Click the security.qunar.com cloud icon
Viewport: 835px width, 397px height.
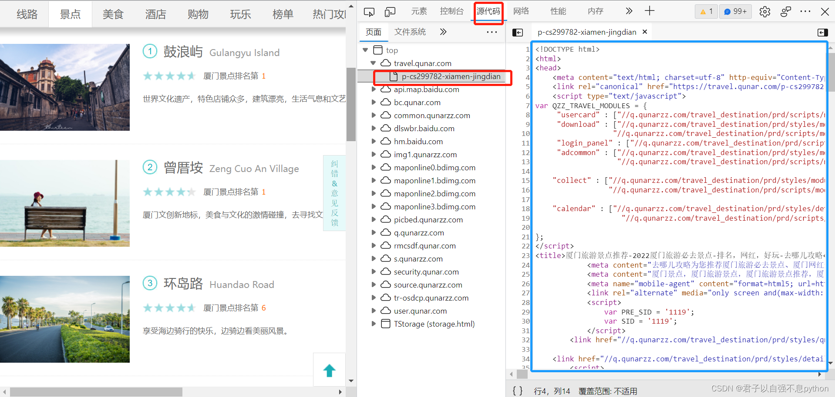(x=386, y=271)
